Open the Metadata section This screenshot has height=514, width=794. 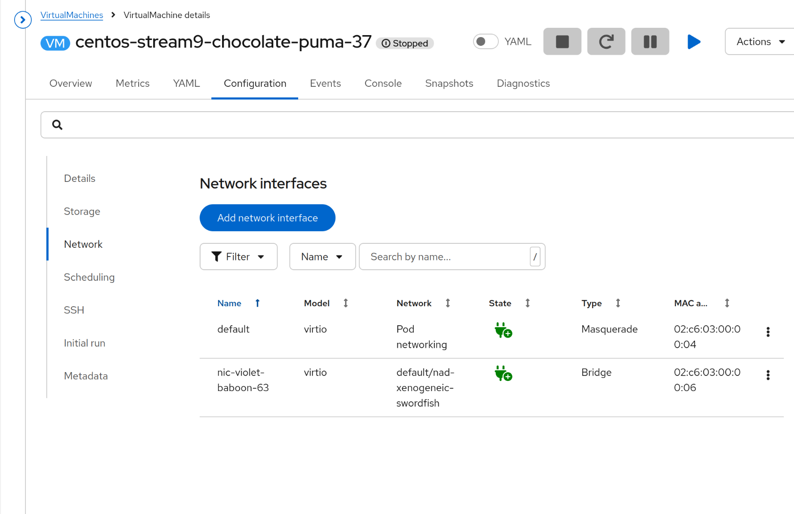(x=86, y=376)
